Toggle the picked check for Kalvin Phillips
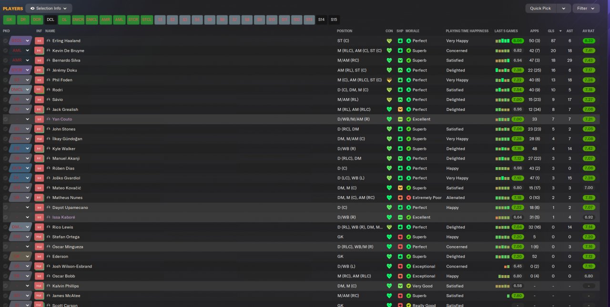The image size is (610, 307). point(5,286)
